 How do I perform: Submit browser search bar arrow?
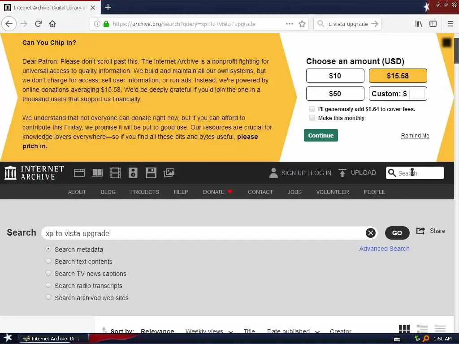pos(375,24)
